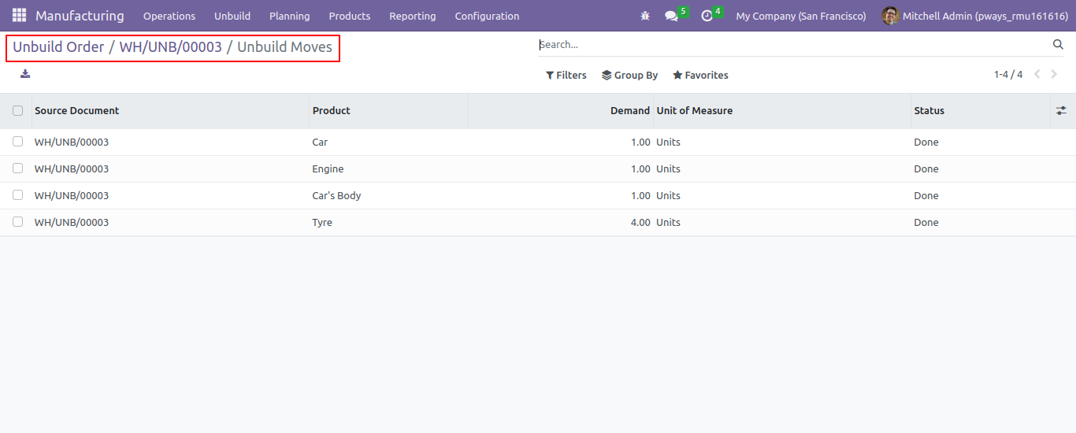
Task: Open the apps grid menu icon
Action: point(19,16)
